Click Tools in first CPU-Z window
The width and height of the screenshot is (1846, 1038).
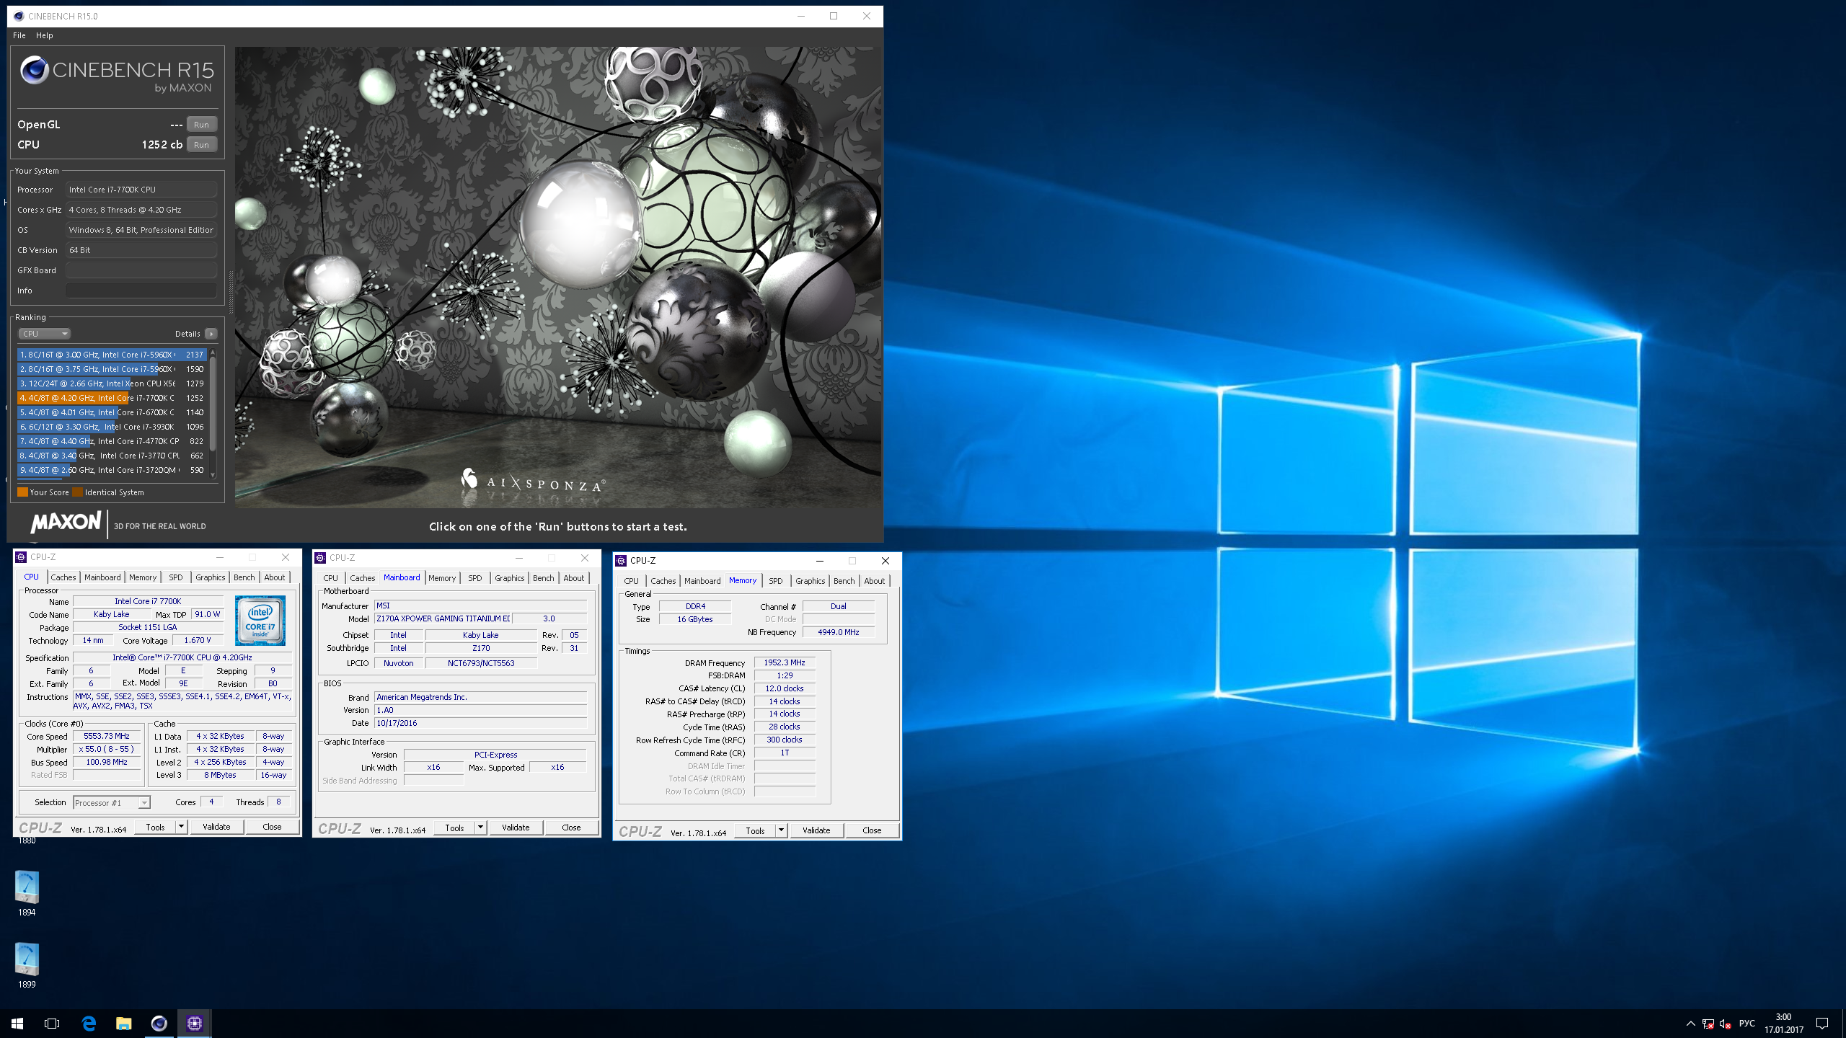(x=156, y=827)
